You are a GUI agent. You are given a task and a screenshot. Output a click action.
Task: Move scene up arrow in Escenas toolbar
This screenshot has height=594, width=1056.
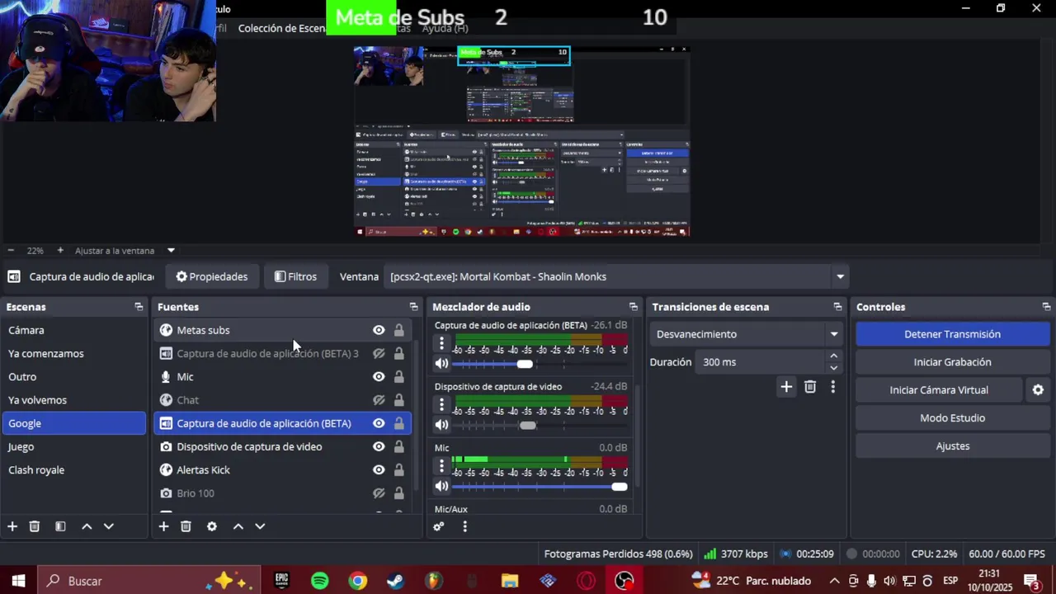point(87,526)
